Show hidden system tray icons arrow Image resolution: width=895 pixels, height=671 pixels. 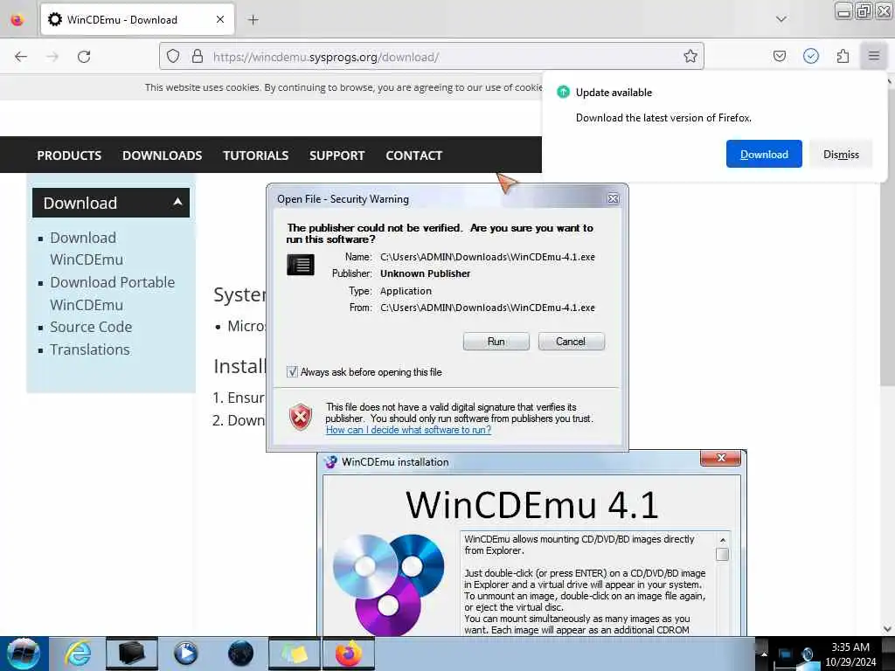coord(763,654)
